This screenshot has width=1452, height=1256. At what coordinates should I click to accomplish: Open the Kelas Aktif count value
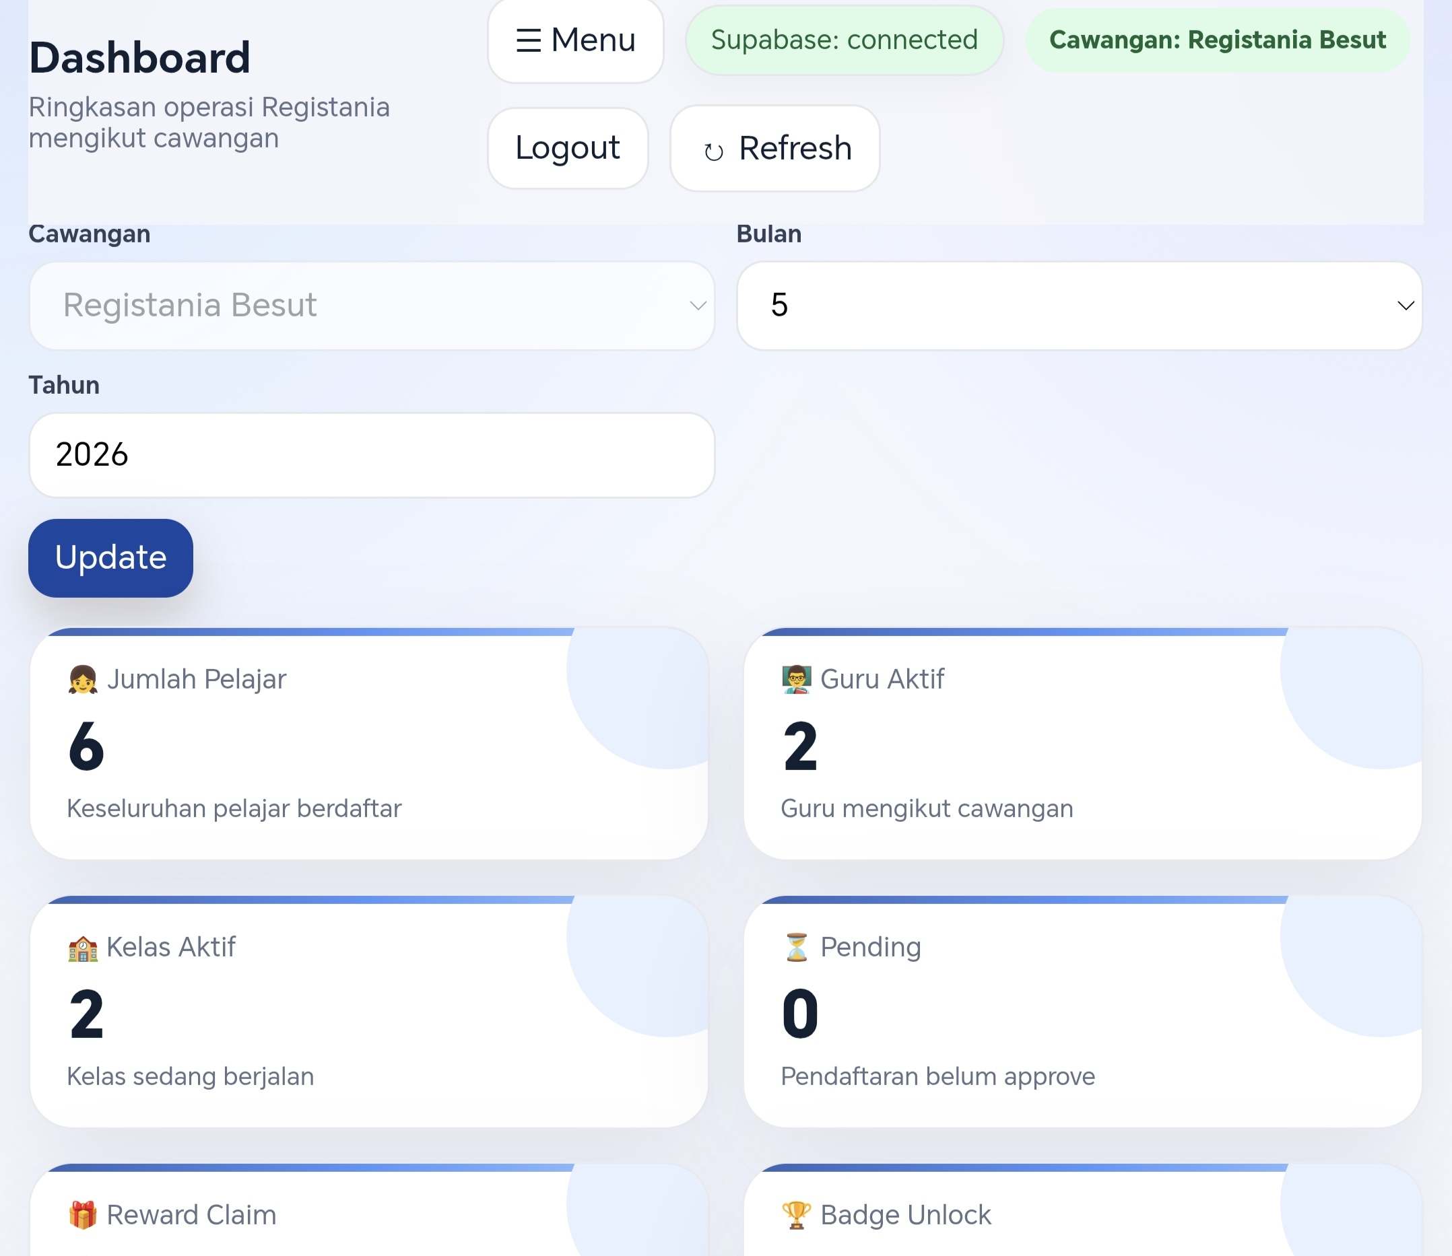click(86, 1014)
